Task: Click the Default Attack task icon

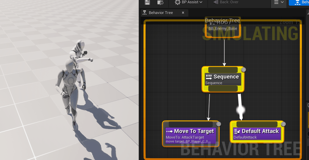Action: 237,131
